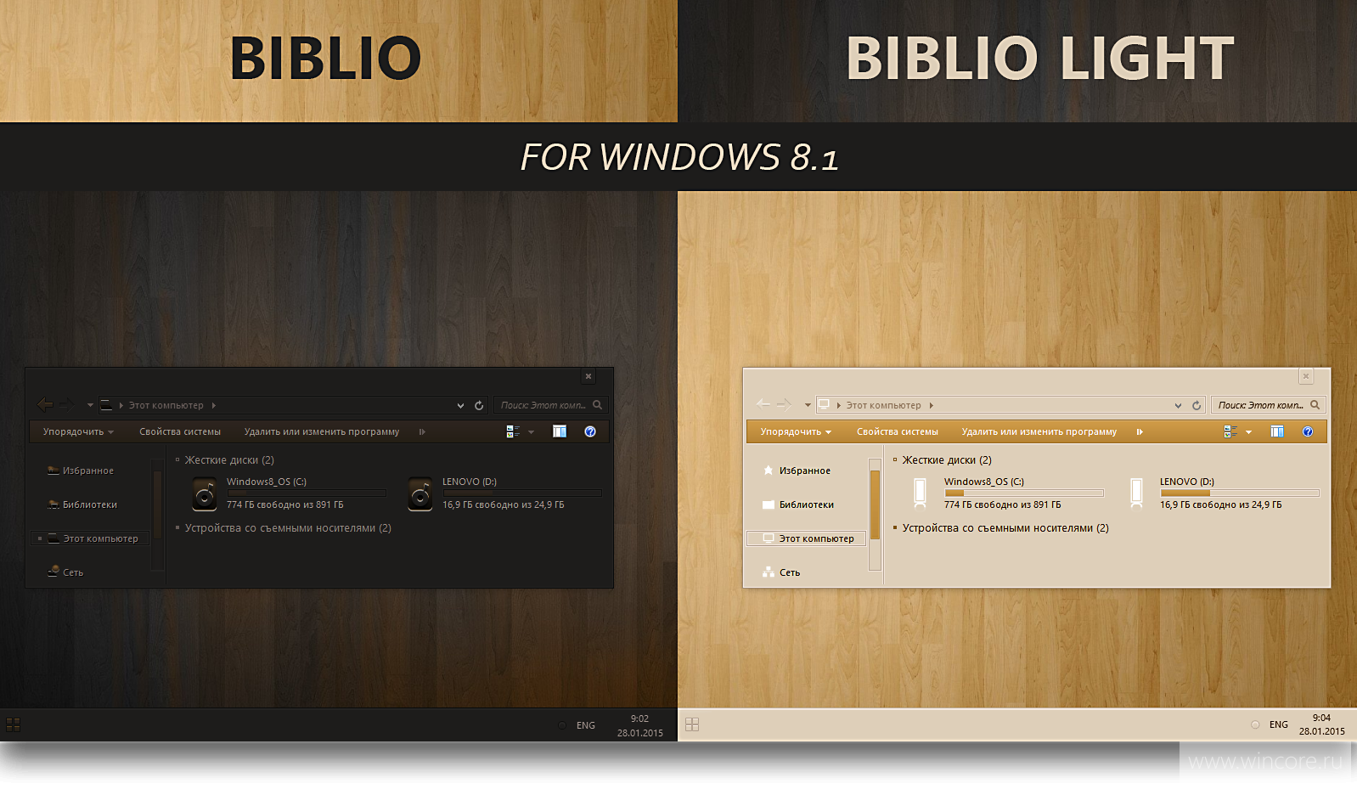The image size is (1357, 789).
Task: Refresh the dark Biblio window
Action: pos(479,406)
